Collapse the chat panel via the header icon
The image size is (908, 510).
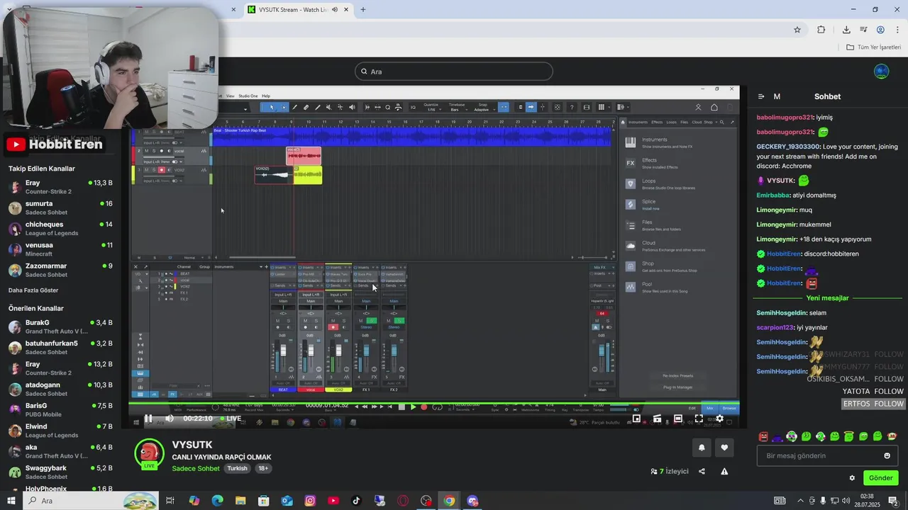[761, 96]
